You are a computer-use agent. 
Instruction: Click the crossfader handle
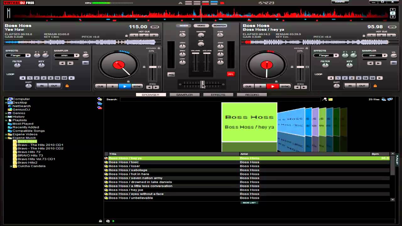(203, 84)
